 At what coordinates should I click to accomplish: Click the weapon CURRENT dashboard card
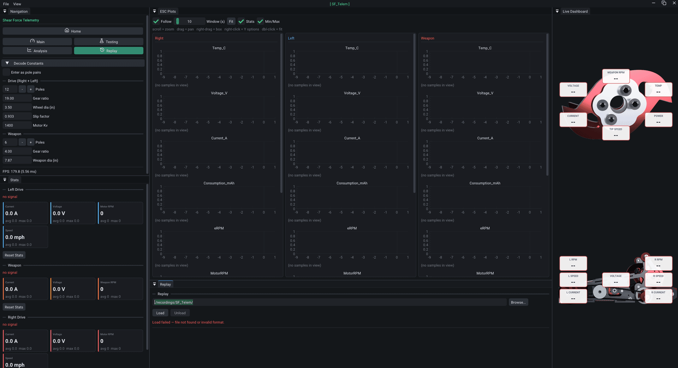click(x=573, y=120)
